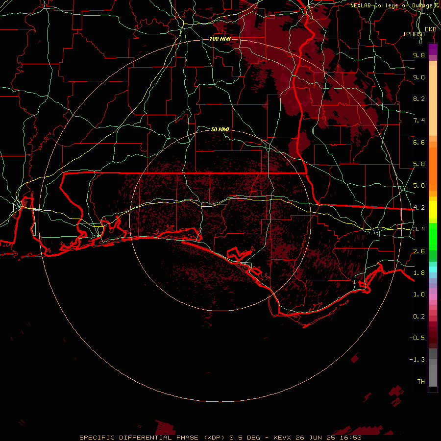Select the -1.3 value on the legend
The width and height of the screenshot is (441, 441).
point(417,360)
